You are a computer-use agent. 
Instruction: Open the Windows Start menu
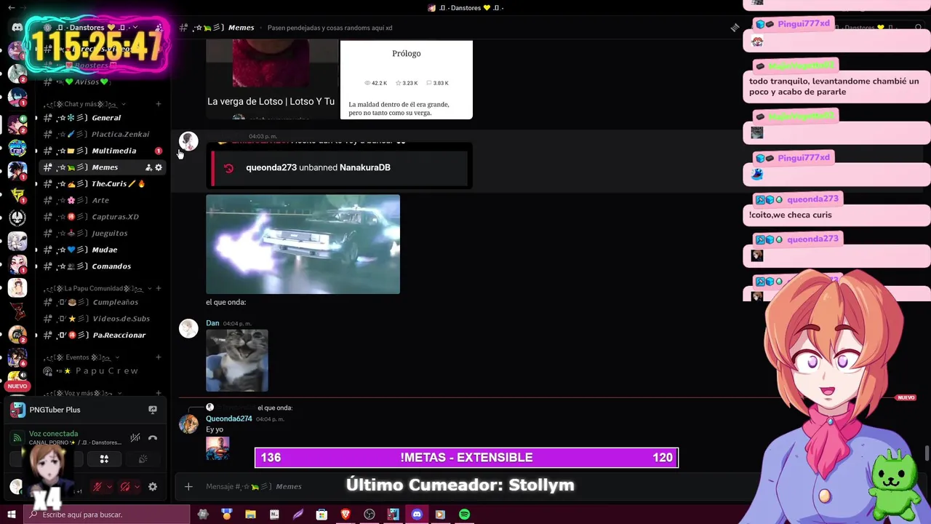tap(11, 515)
